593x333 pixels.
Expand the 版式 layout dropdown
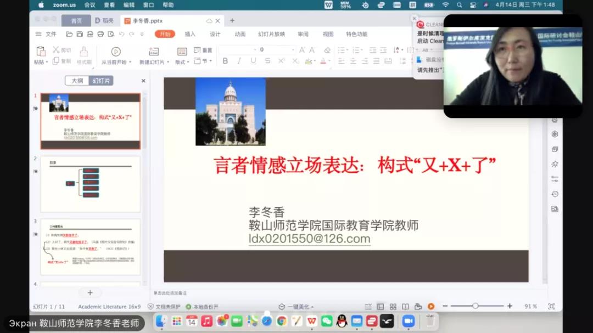point(182,62)
